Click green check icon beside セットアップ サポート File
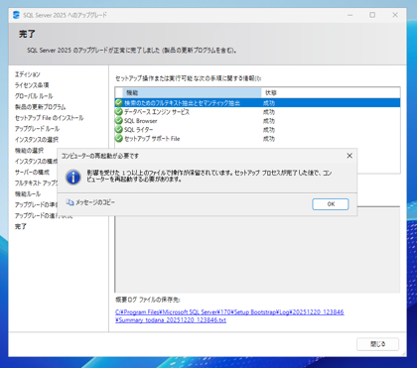Screen dimensions: 417x368 tap(119, 138)
